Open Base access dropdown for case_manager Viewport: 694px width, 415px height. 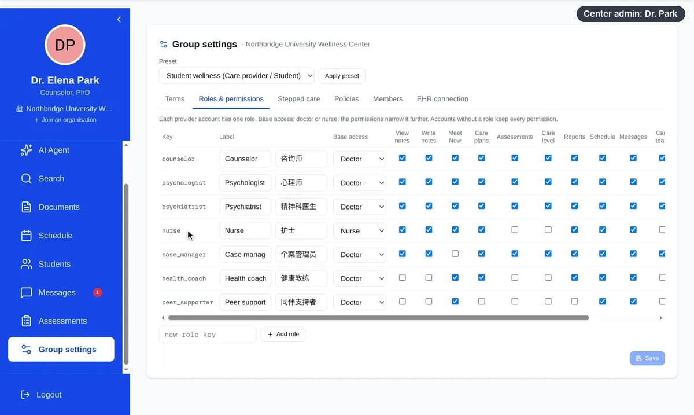(x=359, y=255)
